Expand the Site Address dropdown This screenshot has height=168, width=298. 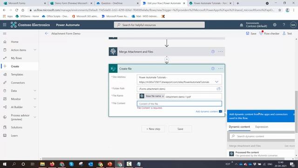click(x=217, y=82)
